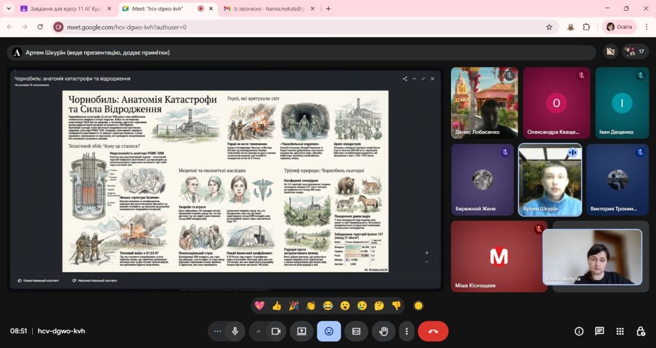The image size is (656, 348).
Task: Show participants list with 17 people
Action: pos(635,52)
